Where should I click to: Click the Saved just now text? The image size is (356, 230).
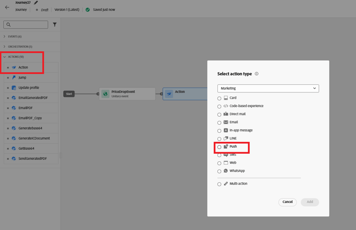point(104,10)
